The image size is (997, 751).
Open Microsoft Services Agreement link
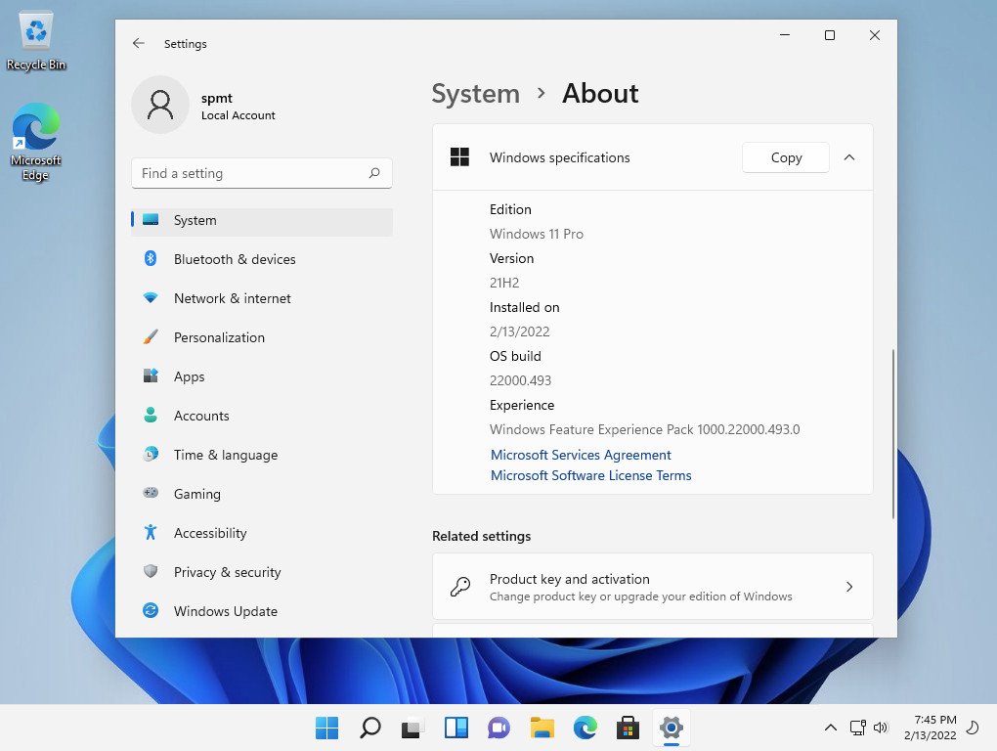click(x=581, y=455)
